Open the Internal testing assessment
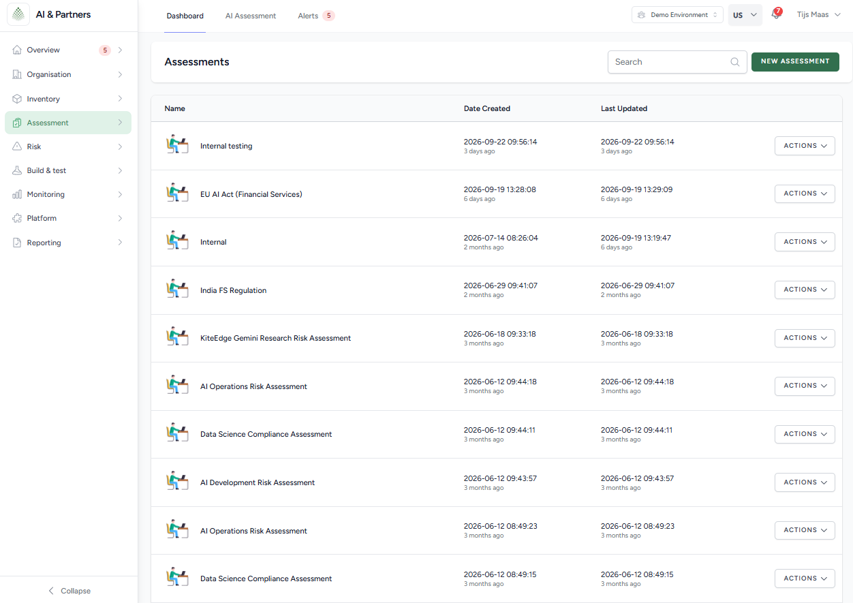853x603 pixels. (x=226, y=146)
